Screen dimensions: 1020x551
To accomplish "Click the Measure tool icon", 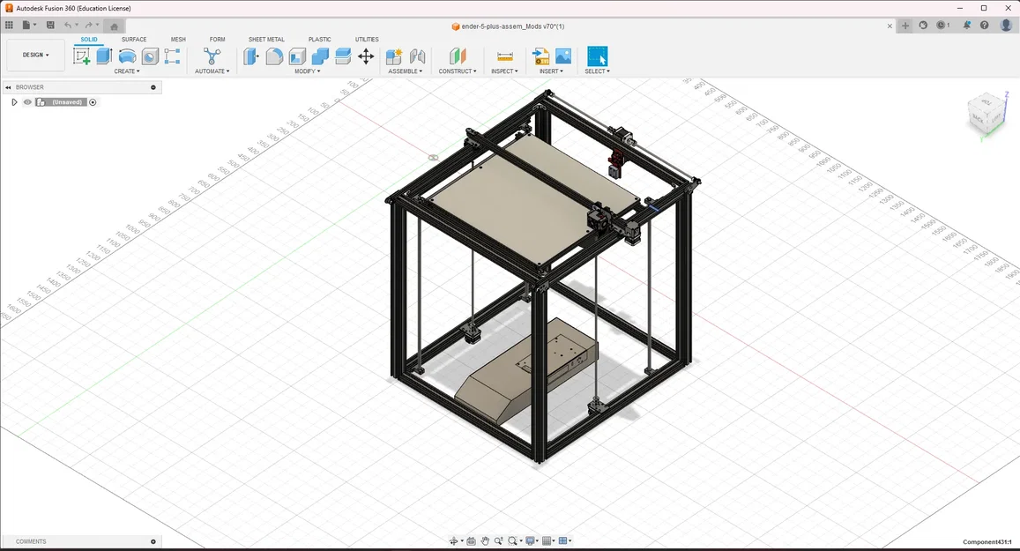I will [x=505, y=56].
